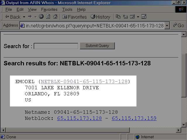This screenshot has height=140, width=187.
Task: Open the Forward history dropdown arrow
Action: tap(35, 17)
